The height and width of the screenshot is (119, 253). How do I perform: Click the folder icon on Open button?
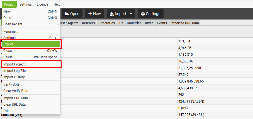[67, 14]
